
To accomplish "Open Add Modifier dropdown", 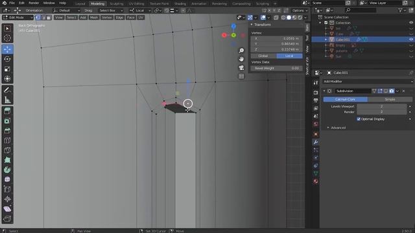I will pos(368,82).
